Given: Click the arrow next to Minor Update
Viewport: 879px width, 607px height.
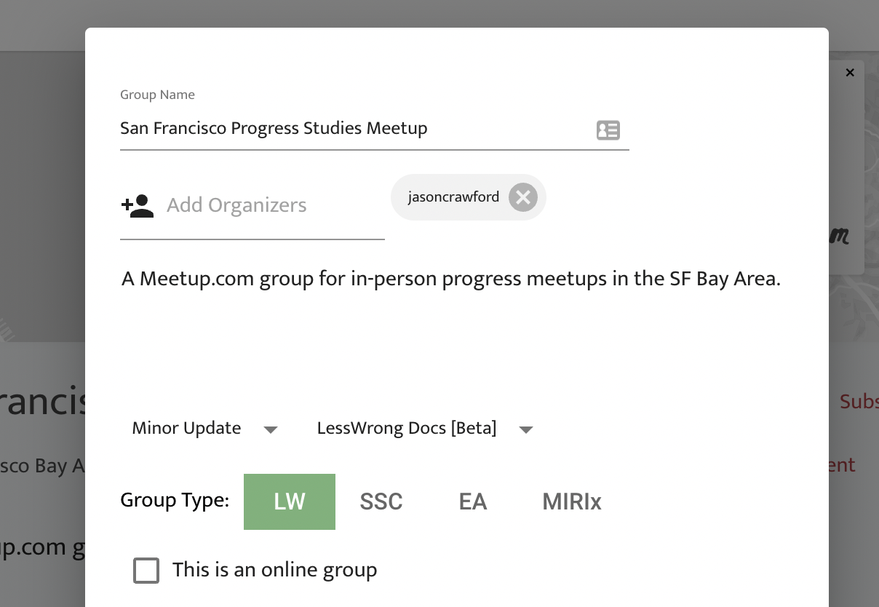Looking at the screenshot, I should click(x=271, y=429).
